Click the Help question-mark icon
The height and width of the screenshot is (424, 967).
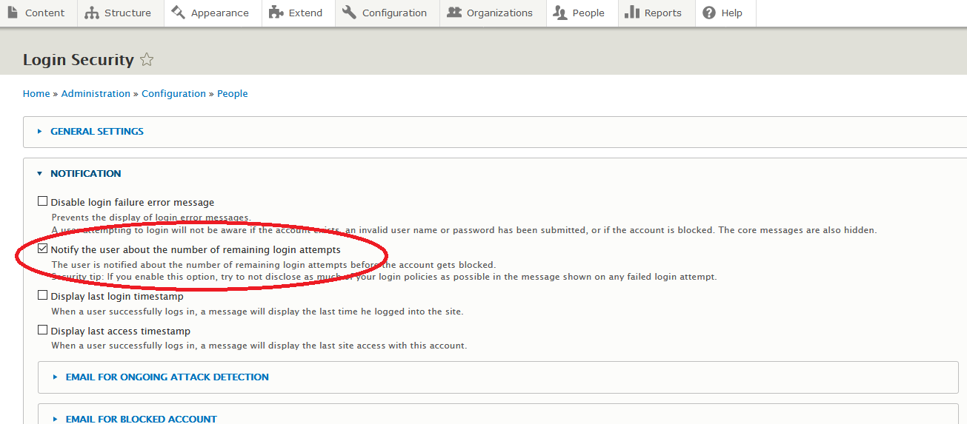(x=709, y=13)
